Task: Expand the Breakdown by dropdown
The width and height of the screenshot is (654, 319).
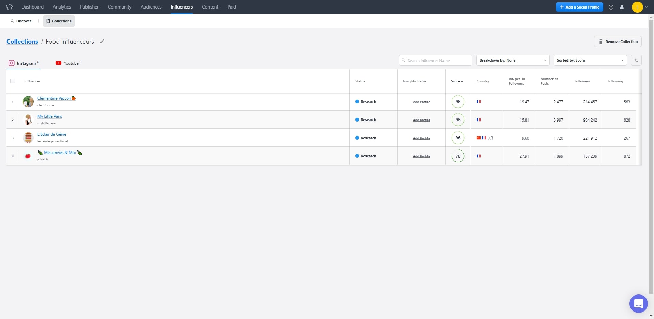Action: click(x=513, y=60)
